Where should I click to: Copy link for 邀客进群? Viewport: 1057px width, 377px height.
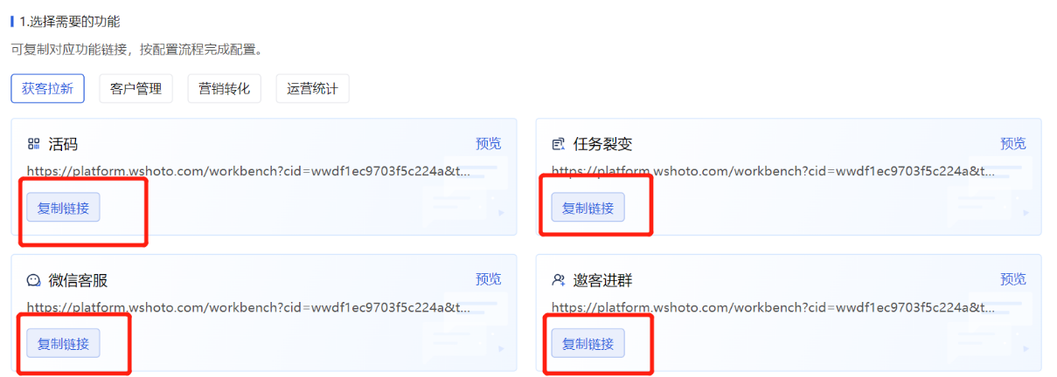click(588, 344)
